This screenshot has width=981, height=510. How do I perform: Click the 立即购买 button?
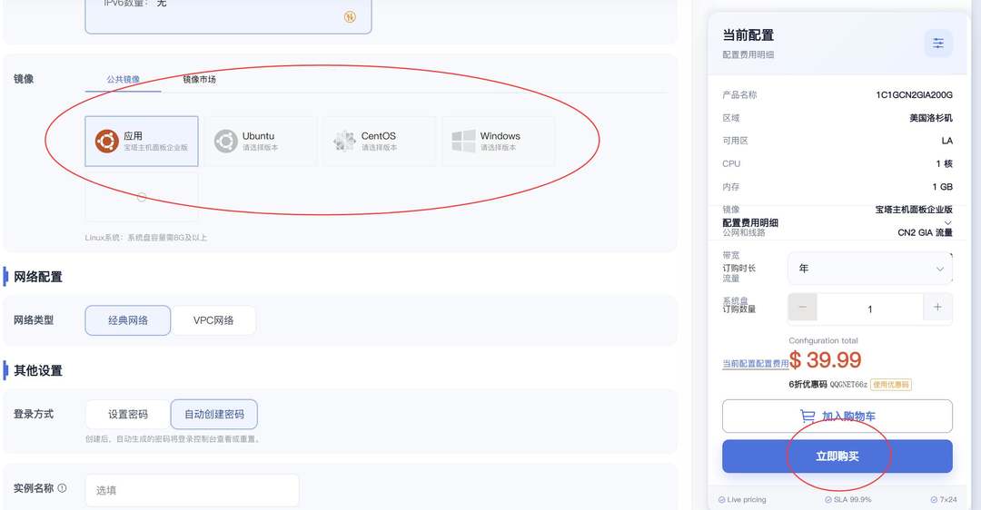pos(837,456)
